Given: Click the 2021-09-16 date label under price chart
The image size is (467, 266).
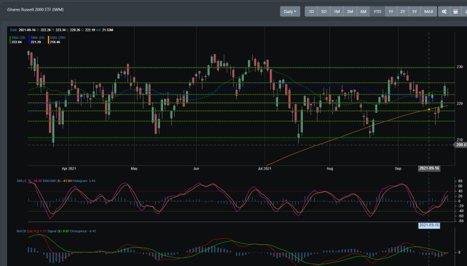Looking at the screenshot, I should (429, 168).
